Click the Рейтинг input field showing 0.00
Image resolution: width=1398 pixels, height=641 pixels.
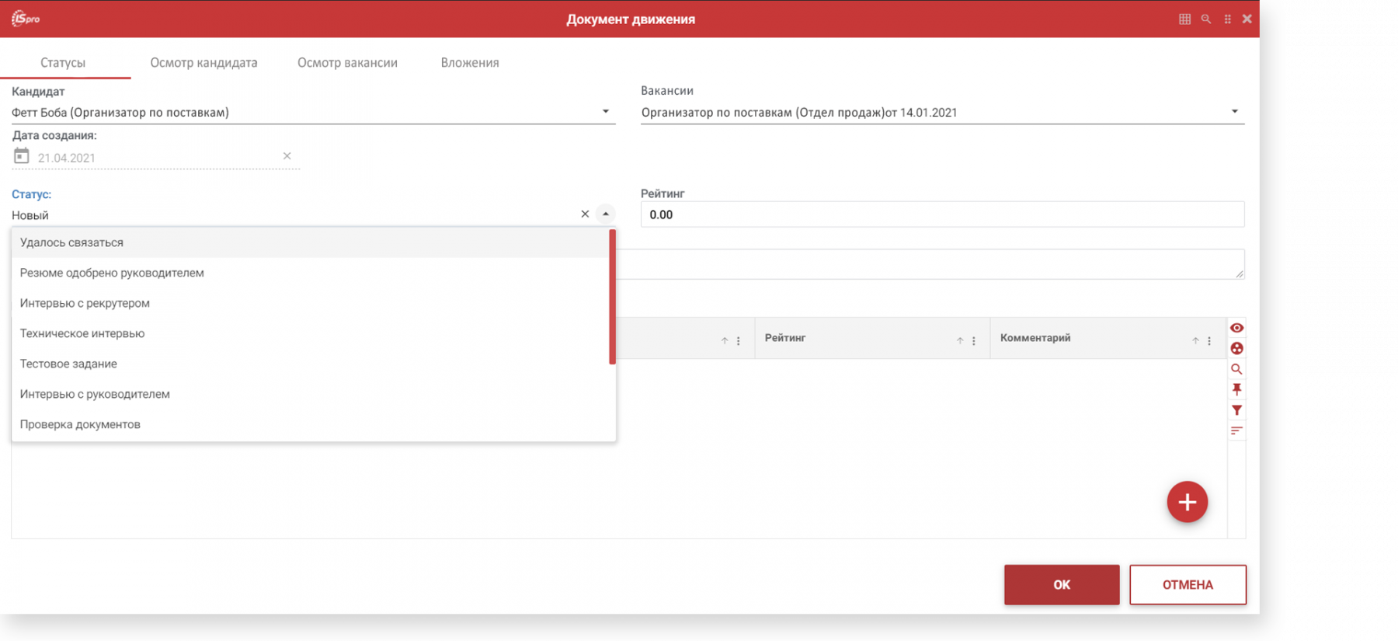click(942, 214)
